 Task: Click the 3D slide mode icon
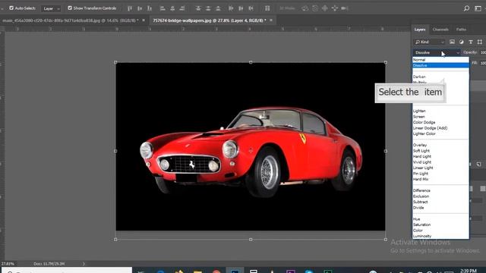point(335,8)
